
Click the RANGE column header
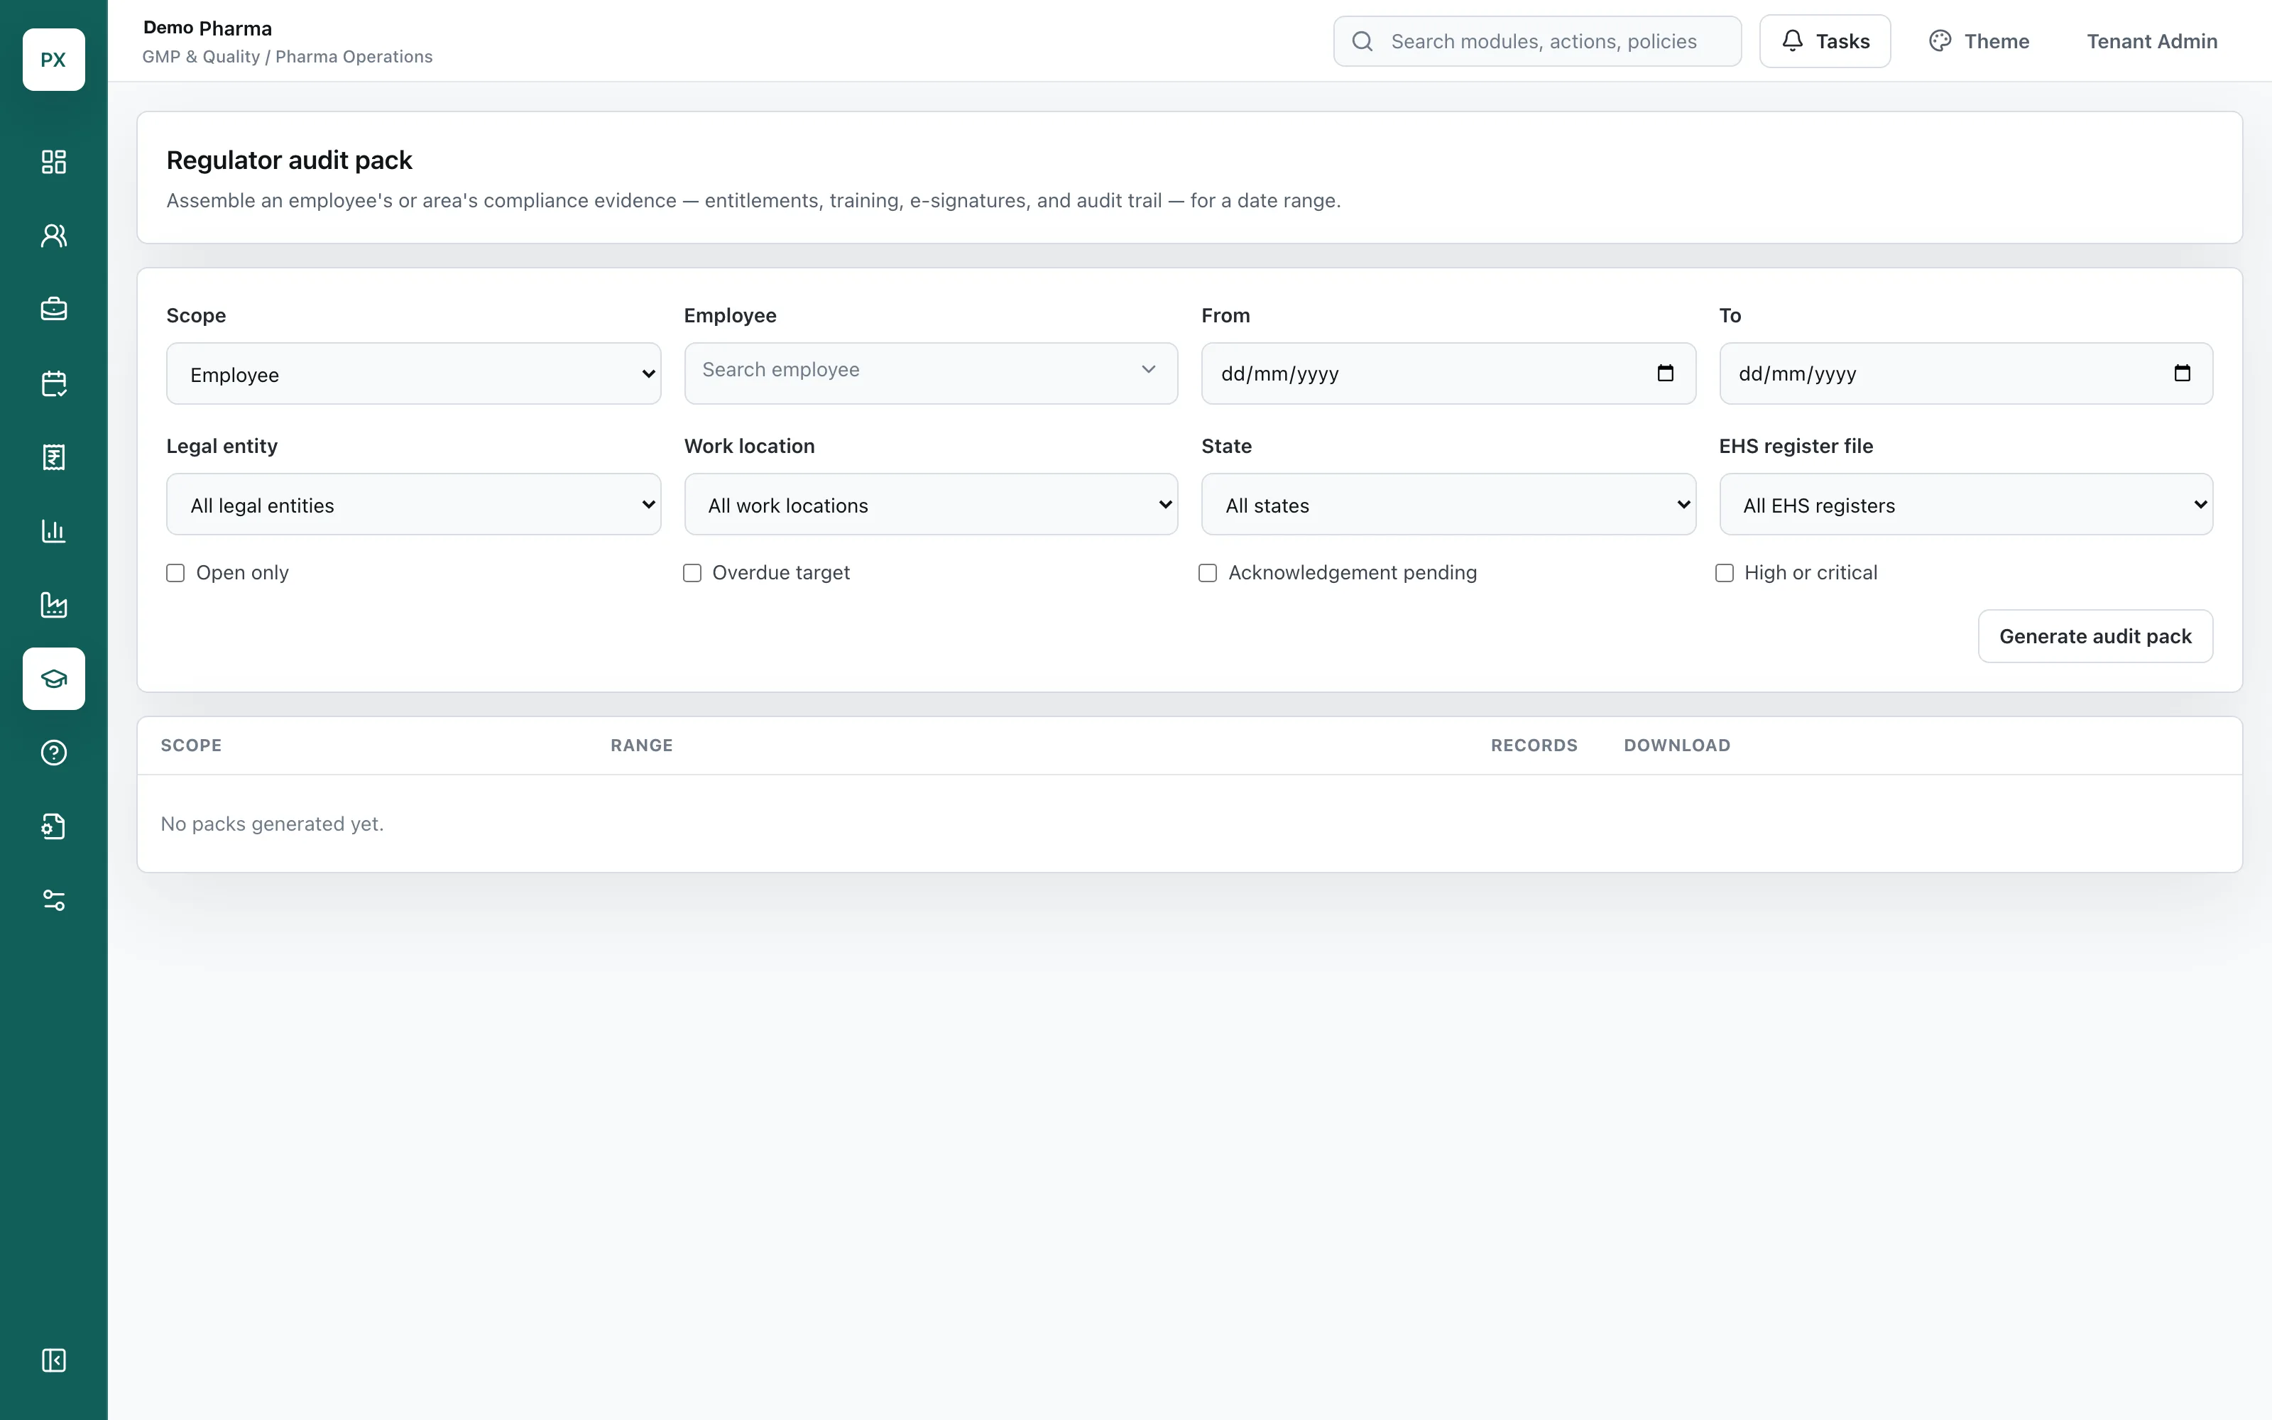641,745
